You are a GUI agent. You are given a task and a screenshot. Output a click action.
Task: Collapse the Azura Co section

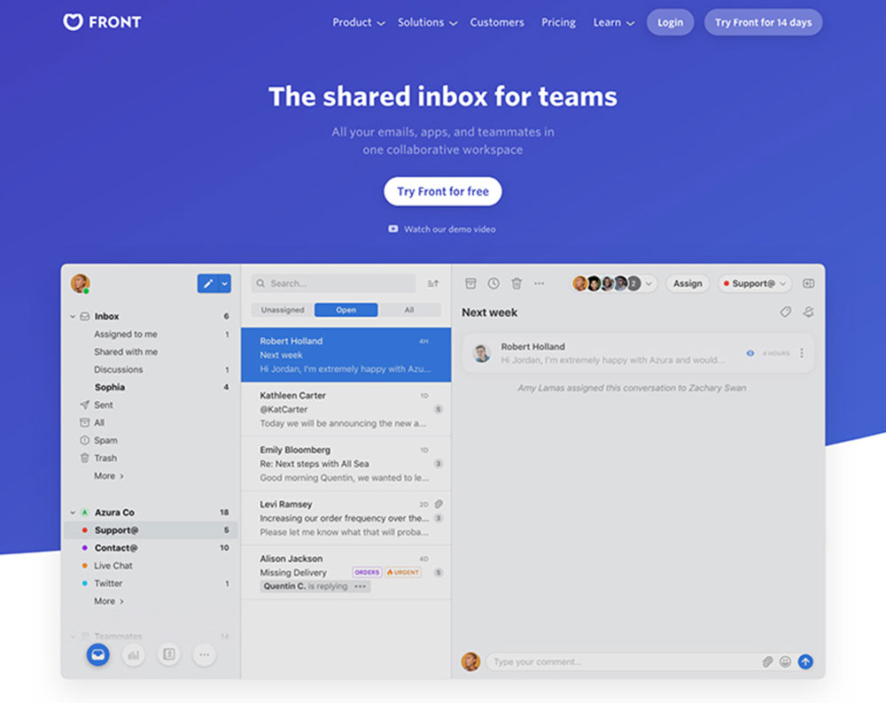73,513
